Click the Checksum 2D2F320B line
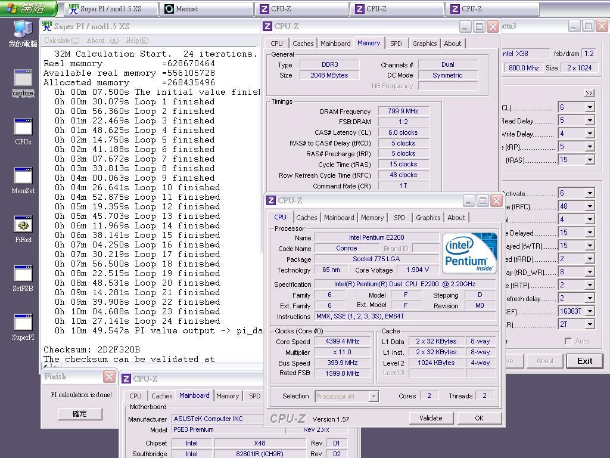Screen dimensions: 610x458 (x=92, y=349)
